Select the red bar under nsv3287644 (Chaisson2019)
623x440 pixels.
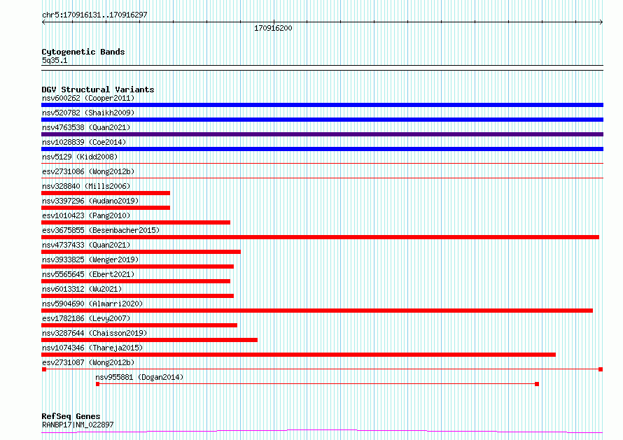(x=149, y=340)
